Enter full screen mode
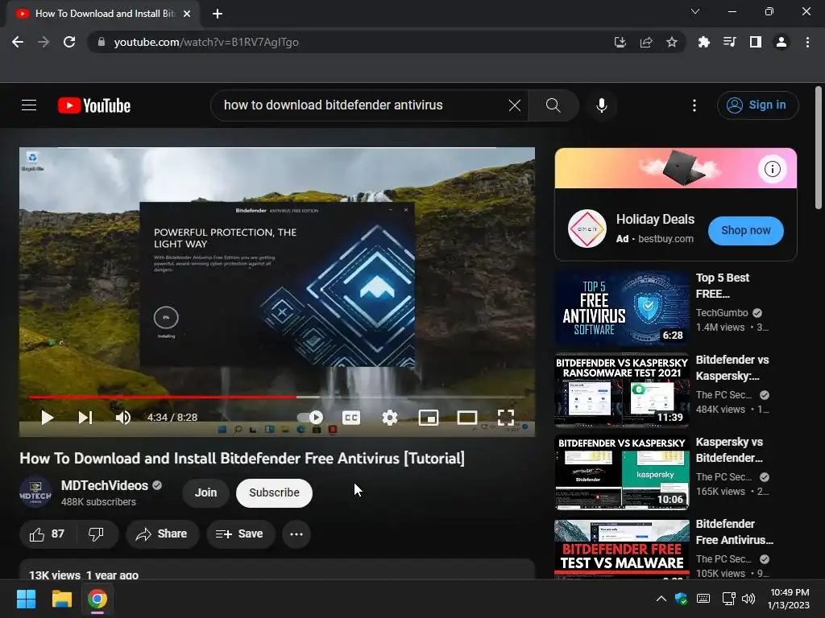The width and height of the screenshot is (825, 618). [506, 418]
